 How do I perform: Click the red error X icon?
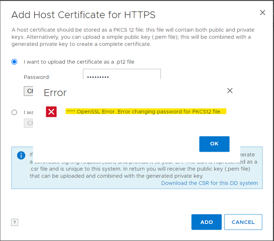point(51,112)
